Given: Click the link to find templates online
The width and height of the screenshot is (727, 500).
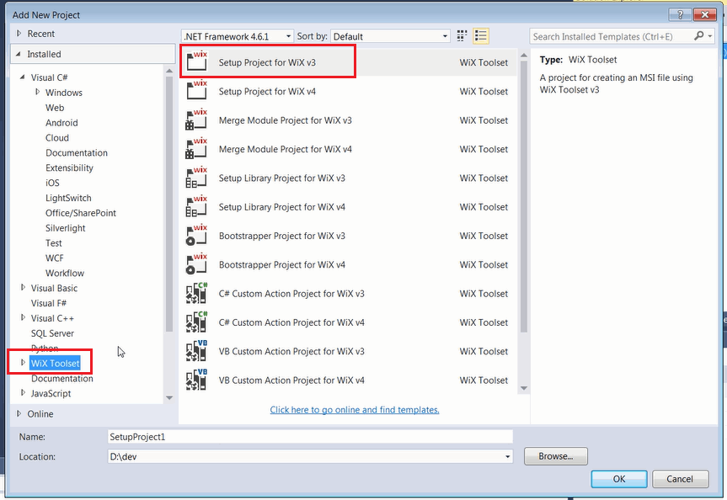Looking at the screenshot, I should point(355,410).
